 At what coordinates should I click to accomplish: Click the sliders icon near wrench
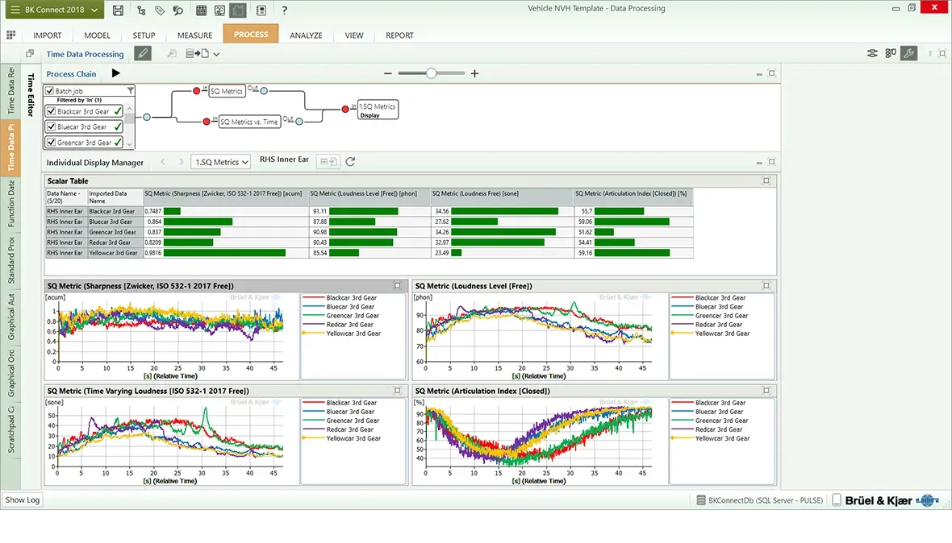point(872,54)
